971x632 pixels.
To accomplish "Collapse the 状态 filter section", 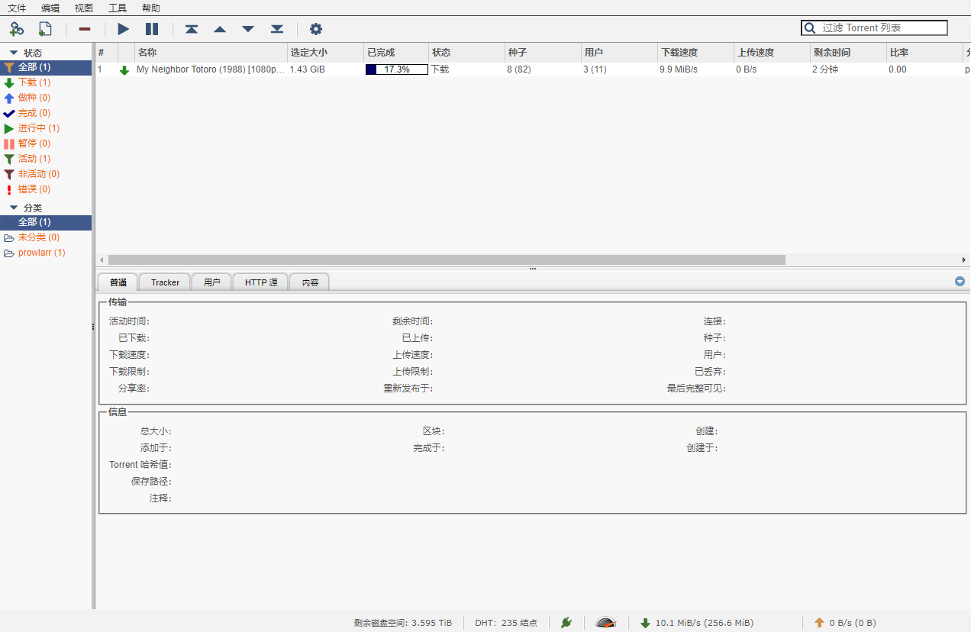I will point(14,53).
